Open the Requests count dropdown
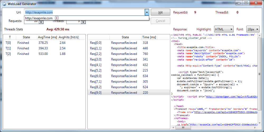264x132 pixels. pyautogui.click(x=41, y=22)
